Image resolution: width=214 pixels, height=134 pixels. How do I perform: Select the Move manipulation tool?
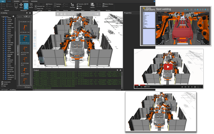pyautogui.click(x=21, y=6)
